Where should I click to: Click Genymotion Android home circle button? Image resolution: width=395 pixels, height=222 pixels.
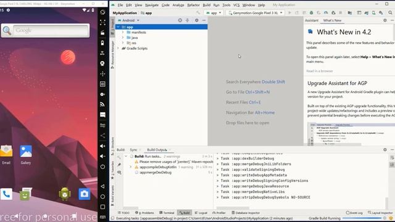coord(102,197)
